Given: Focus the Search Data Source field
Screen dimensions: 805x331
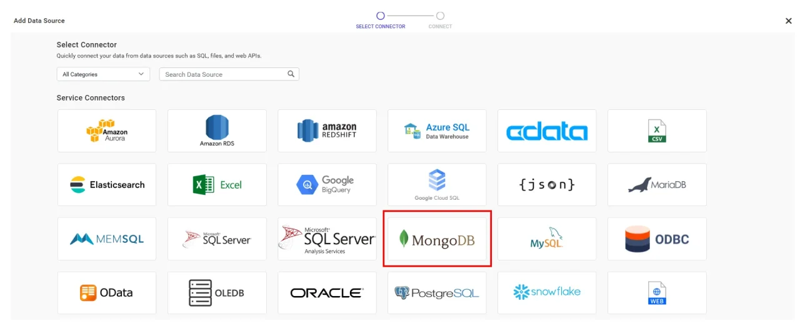Looking at the screenshot, I should pyautogui.click(x=229, y=74).
